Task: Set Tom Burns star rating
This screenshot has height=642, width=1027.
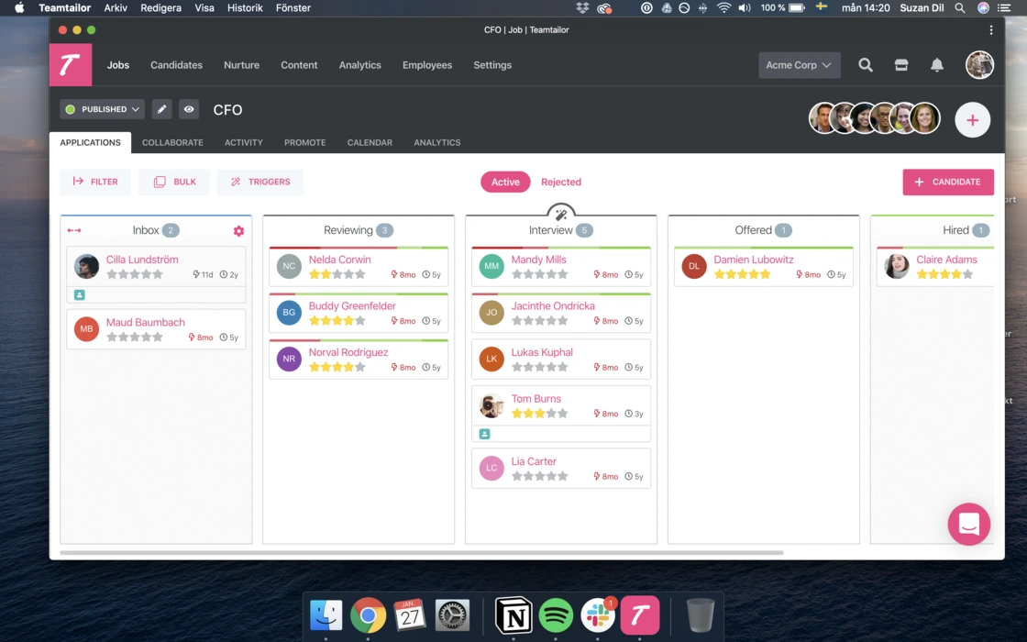Action: point(539,414)
